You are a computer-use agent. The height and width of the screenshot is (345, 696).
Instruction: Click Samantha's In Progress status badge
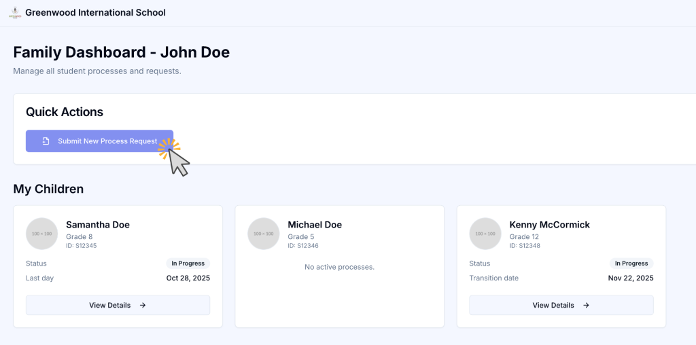tap(188, 264)
